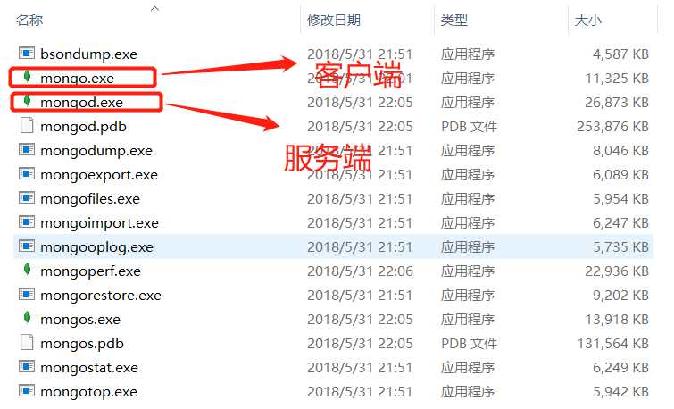
Task: Click the mongorestore.exe file name
Action: coord(101,295)
